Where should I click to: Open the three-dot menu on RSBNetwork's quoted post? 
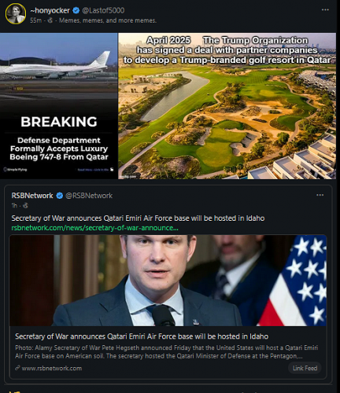320,195
